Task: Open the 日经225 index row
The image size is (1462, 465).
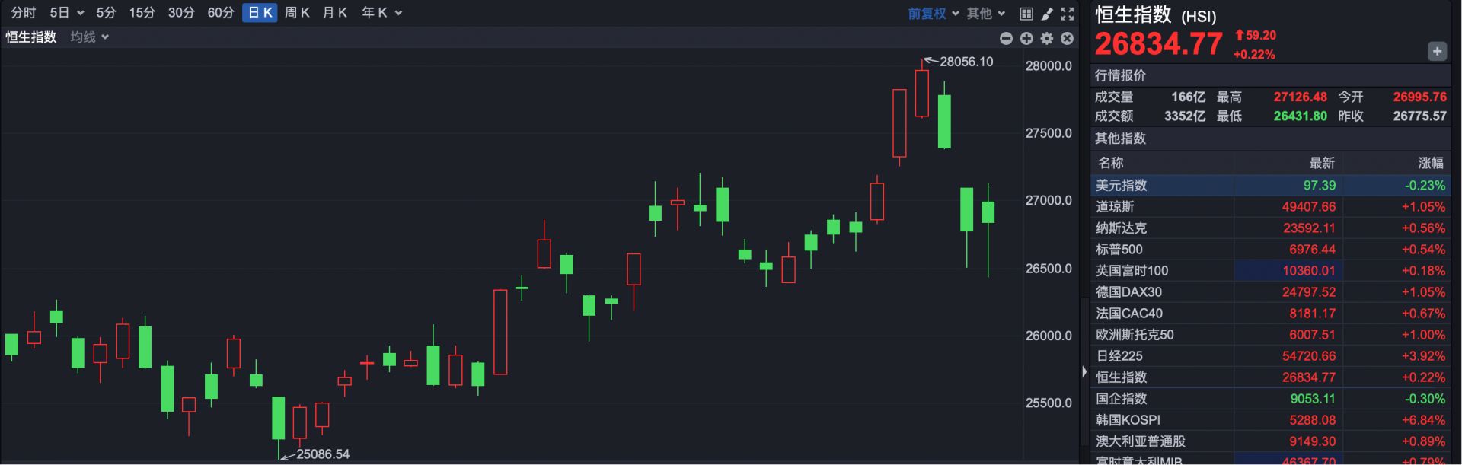Action: [x=1269, y=356]
